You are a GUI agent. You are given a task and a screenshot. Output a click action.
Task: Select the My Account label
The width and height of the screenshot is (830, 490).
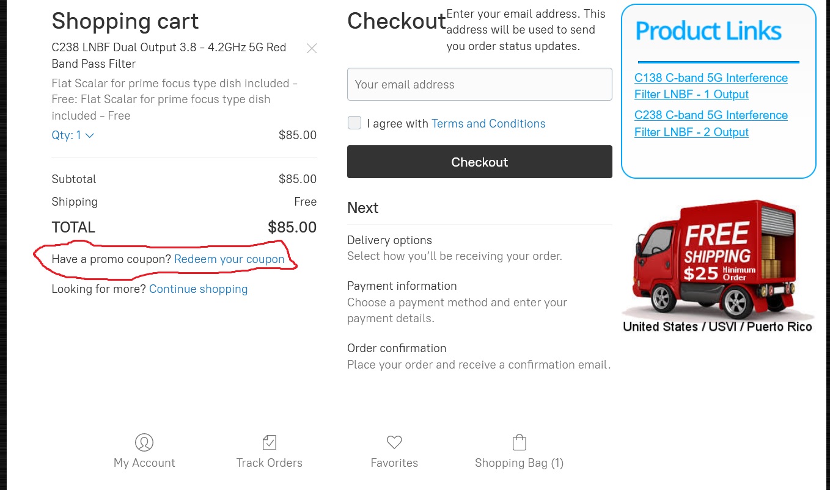[144, 463]
